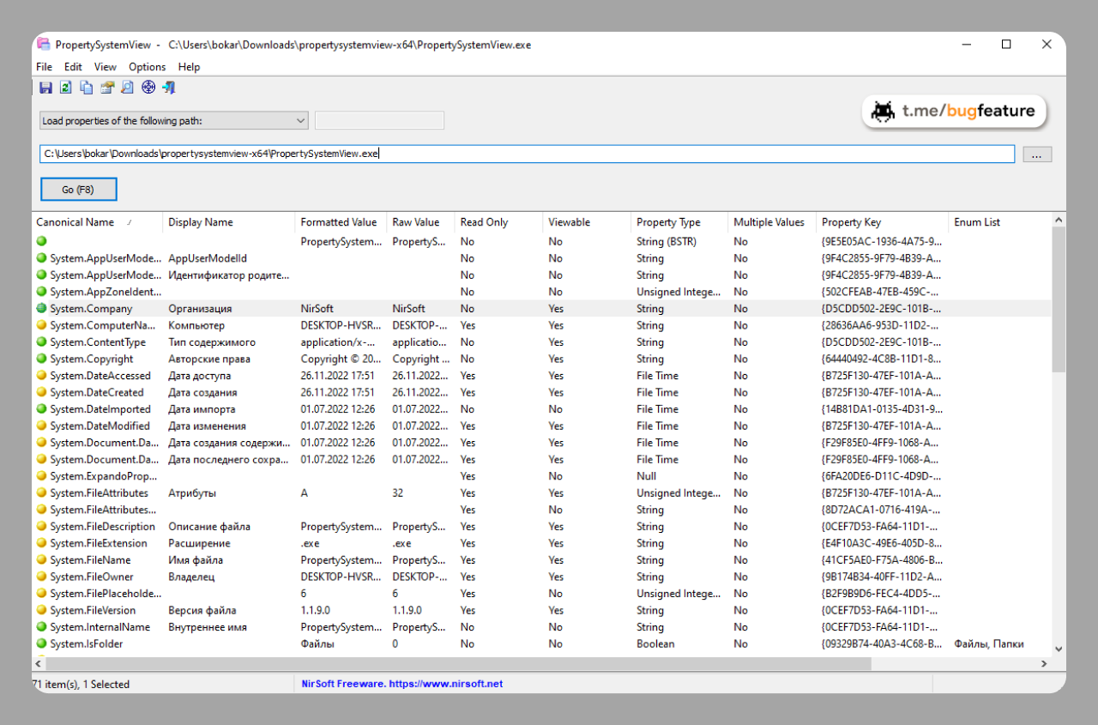Click the 'String (BSTR)' property type cell
Screen dimensions: 1098x725
click(x=667, y=242)
